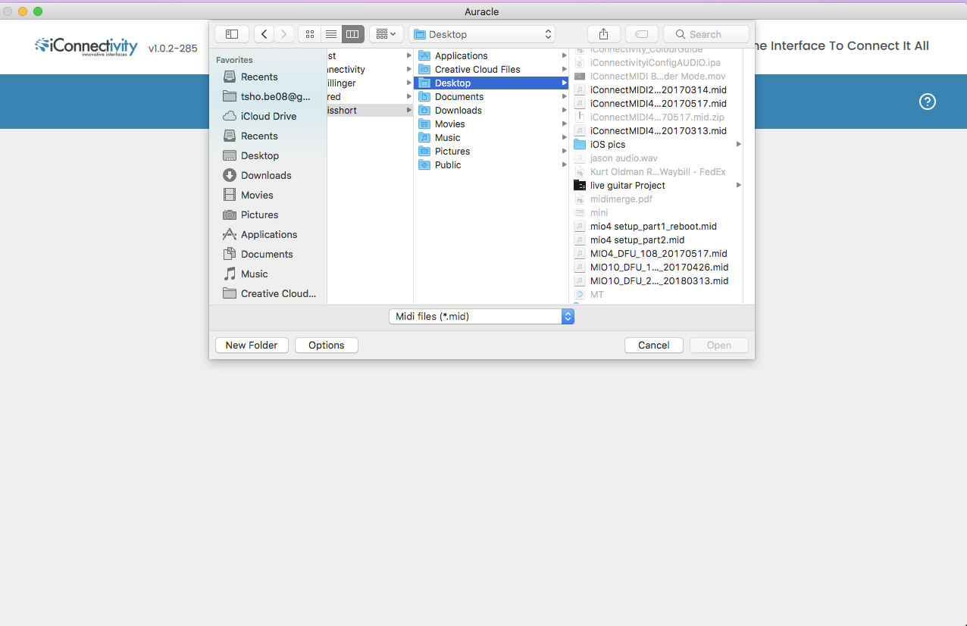Click the Cancel button

(x=654, y=345)
